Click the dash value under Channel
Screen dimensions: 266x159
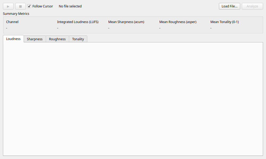point(7,28)
